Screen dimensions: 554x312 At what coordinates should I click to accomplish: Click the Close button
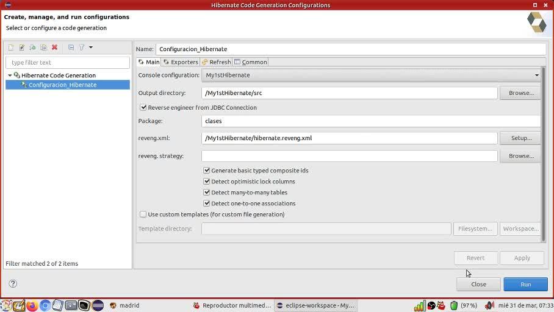point(478,285)
